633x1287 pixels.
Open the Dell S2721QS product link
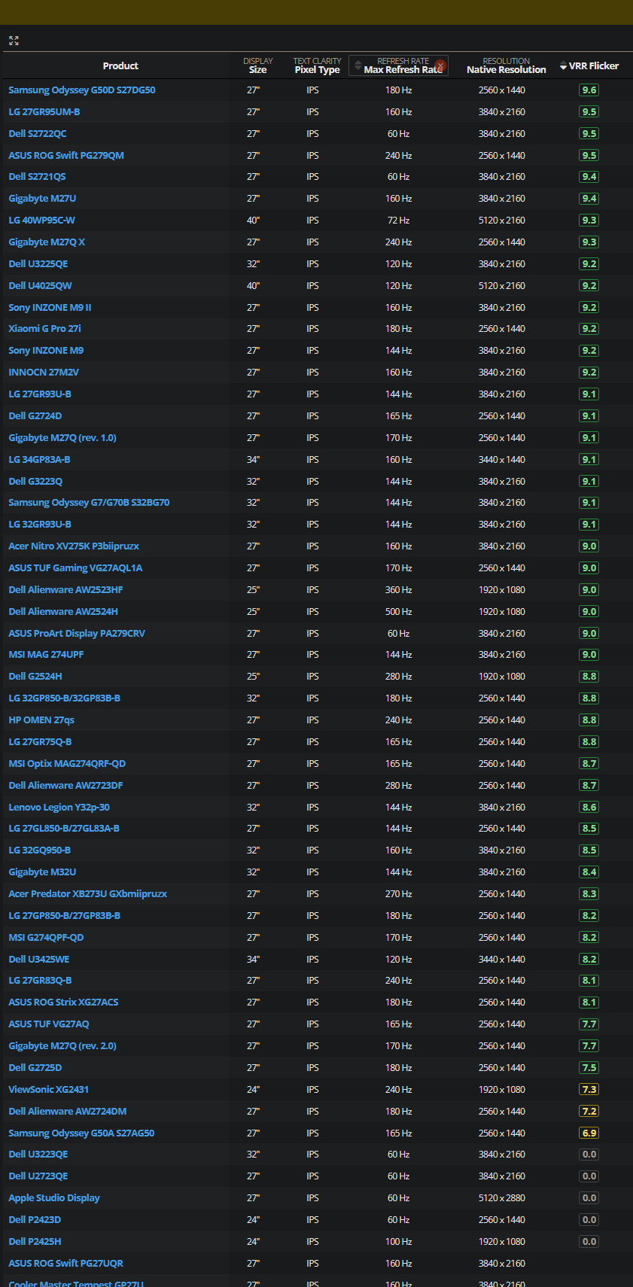[37, 176]
